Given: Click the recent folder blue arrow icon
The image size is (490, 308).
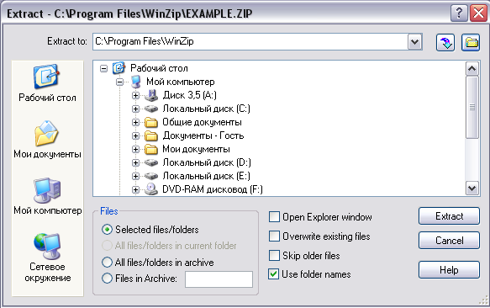Looking at the screenshot, I should pyautogui.click(x=445, y=42).
